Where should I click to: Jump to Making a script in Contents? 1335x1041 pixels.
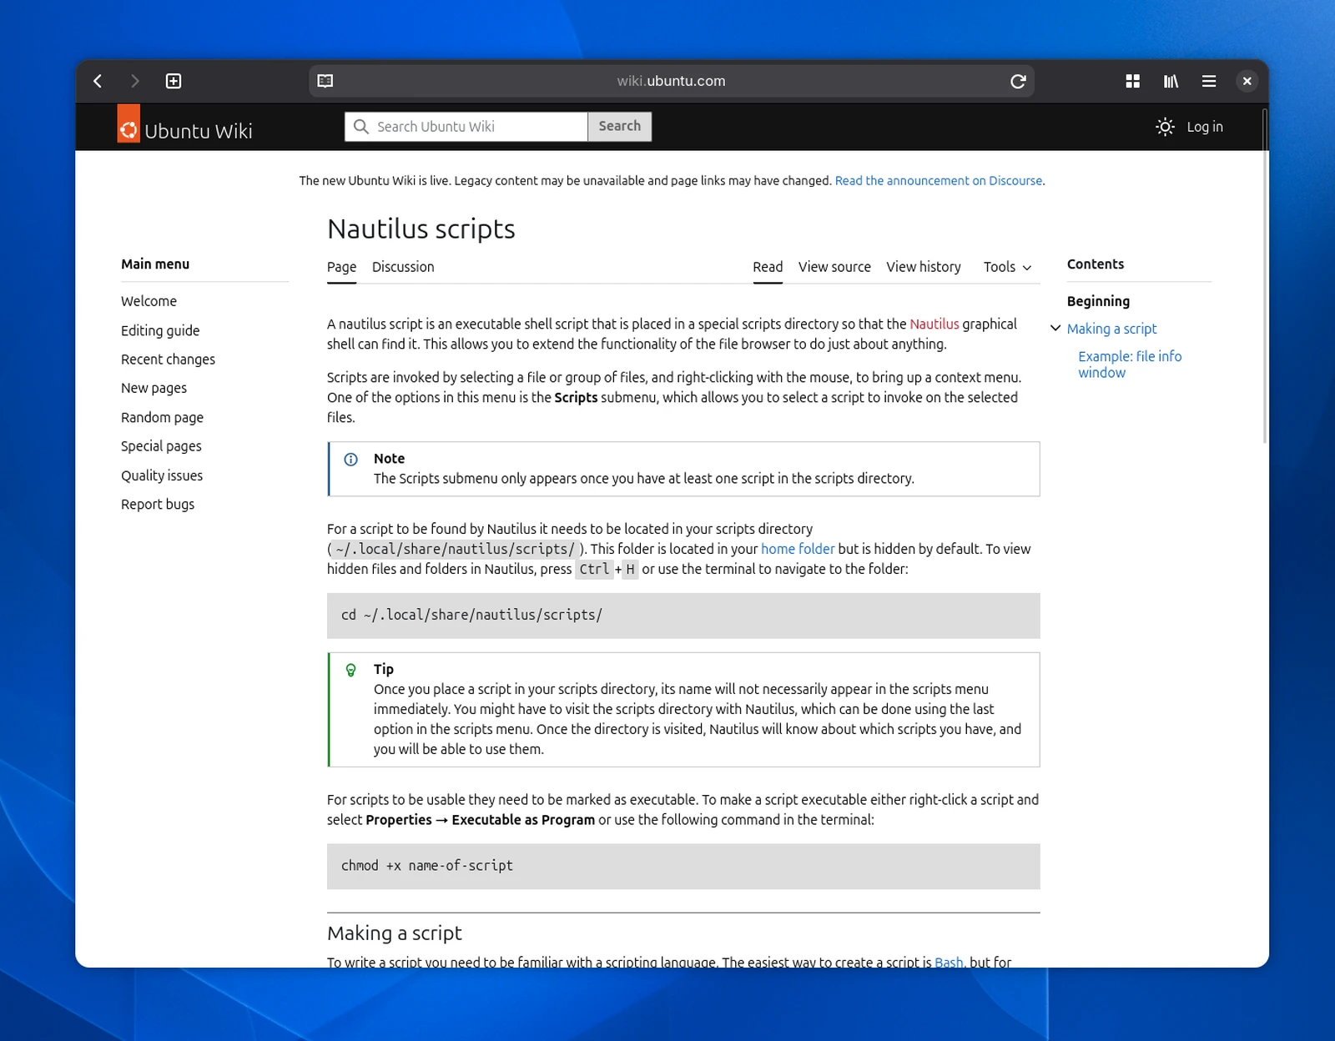pyautogui.click(x=1111, y=329)
